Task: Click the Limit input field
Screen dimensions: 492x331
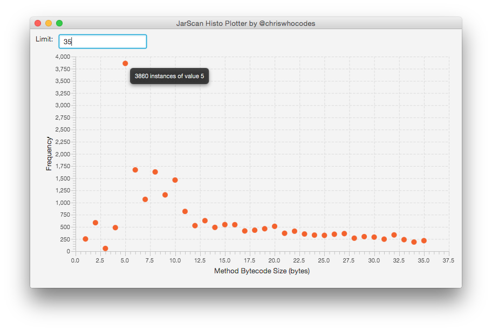Action: pyautogui.click(x=102, y=42)
